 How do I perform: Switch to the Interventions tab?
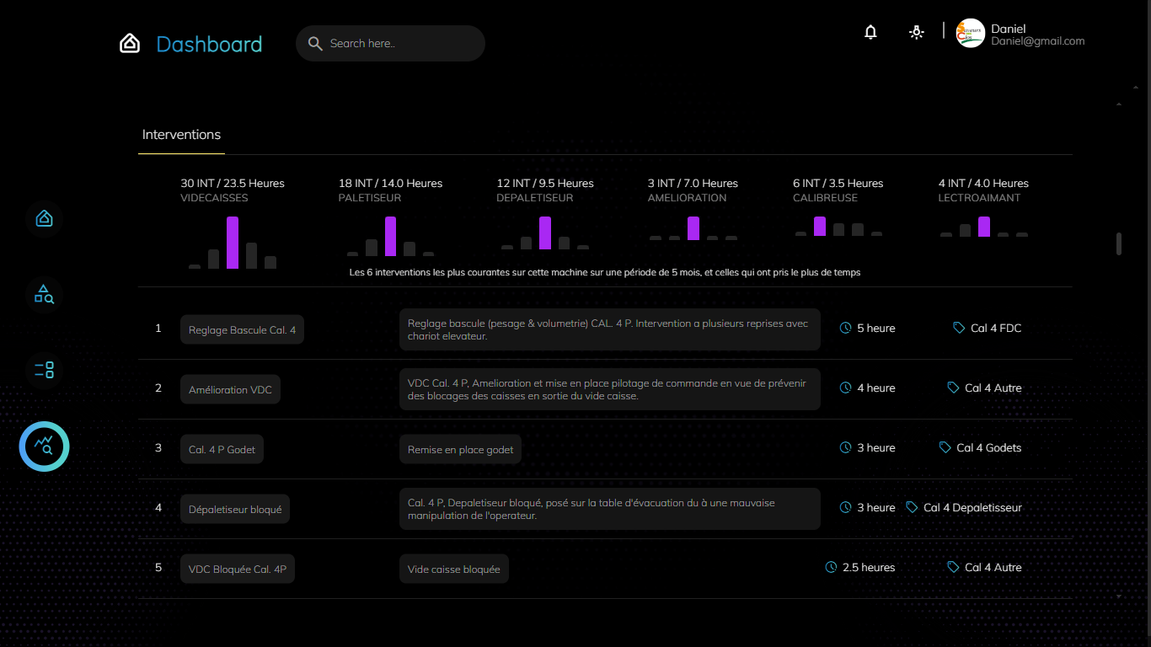[x=181, y=135]
